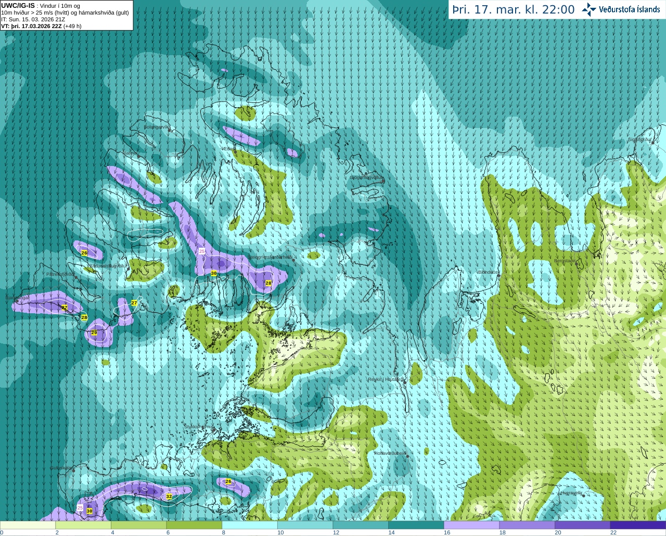Click the legend scale number 8
This screenshot has height=536, width=666.
tap(223, 532)
